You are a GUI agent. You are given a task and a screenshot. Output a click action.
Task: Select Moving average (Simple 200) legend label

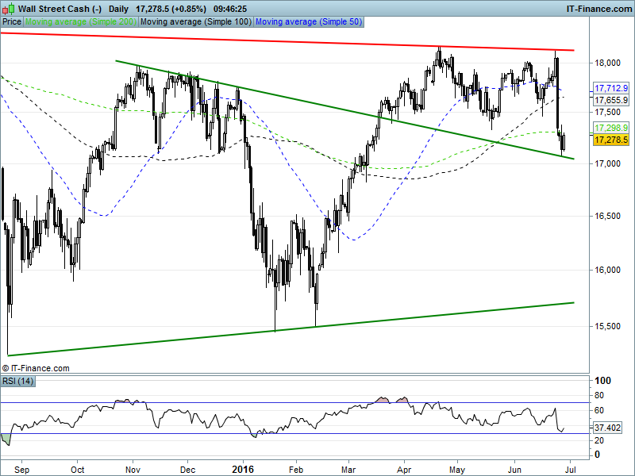(x=81, y=22)
